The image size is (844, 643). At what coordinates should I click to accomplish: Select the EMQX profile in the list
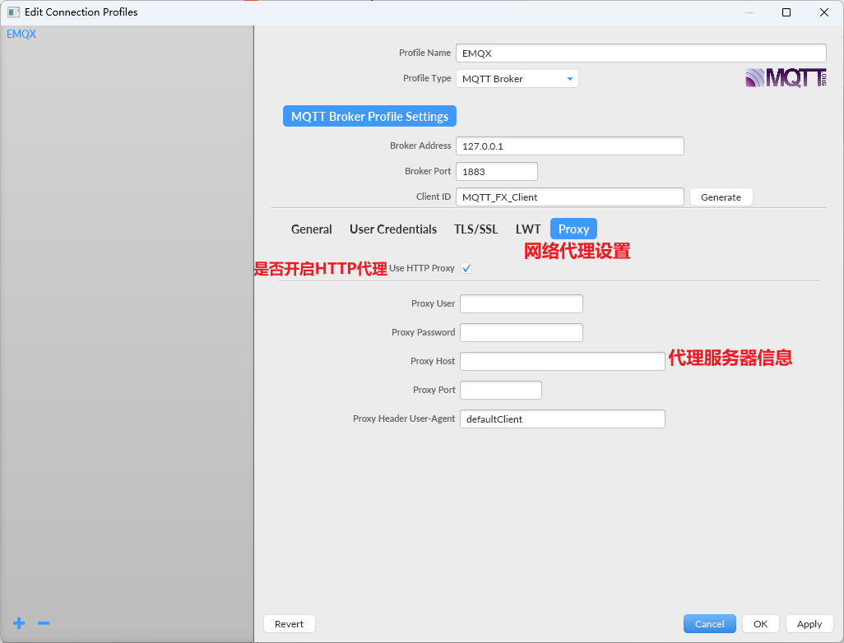coord(21,34)
